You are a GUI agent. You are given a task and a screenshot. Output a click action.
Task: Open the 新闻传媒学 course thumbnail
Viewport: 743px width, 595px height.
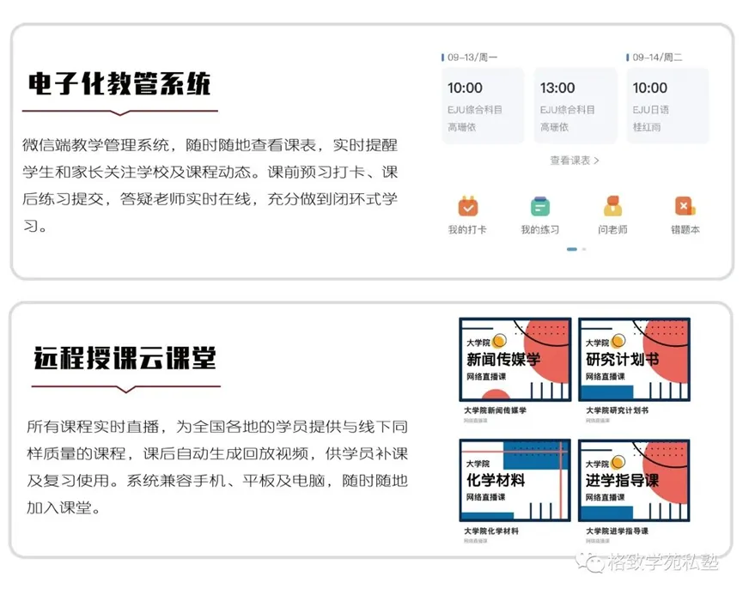515,360
